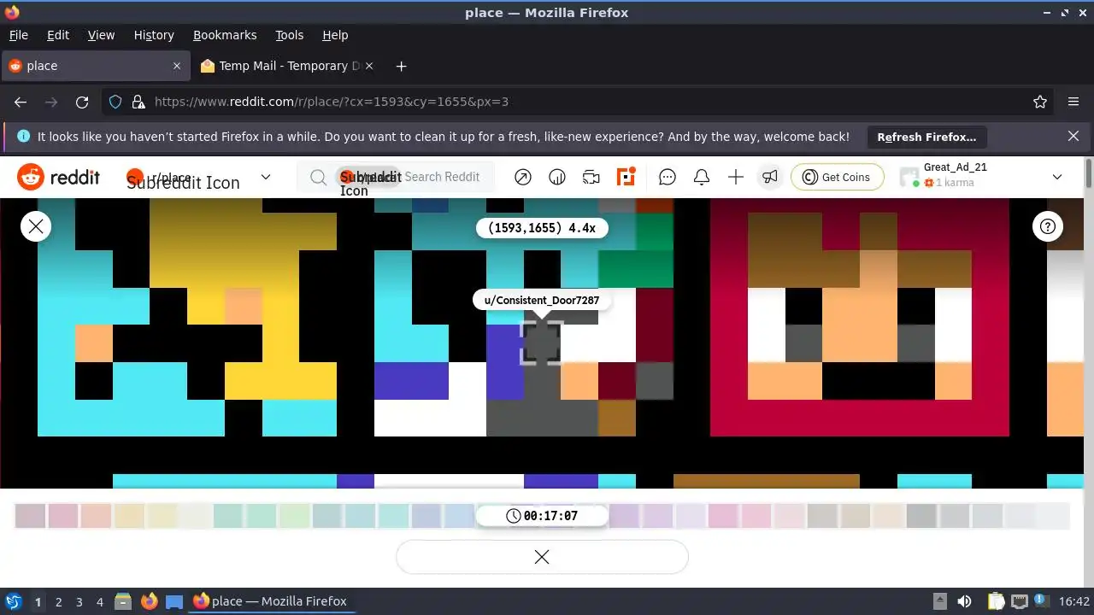Image resolution: width=1094 pixels, height=615 pixels.
Task: Click the selected dark grey canvas pixel
Action: (x=542, y=343)
